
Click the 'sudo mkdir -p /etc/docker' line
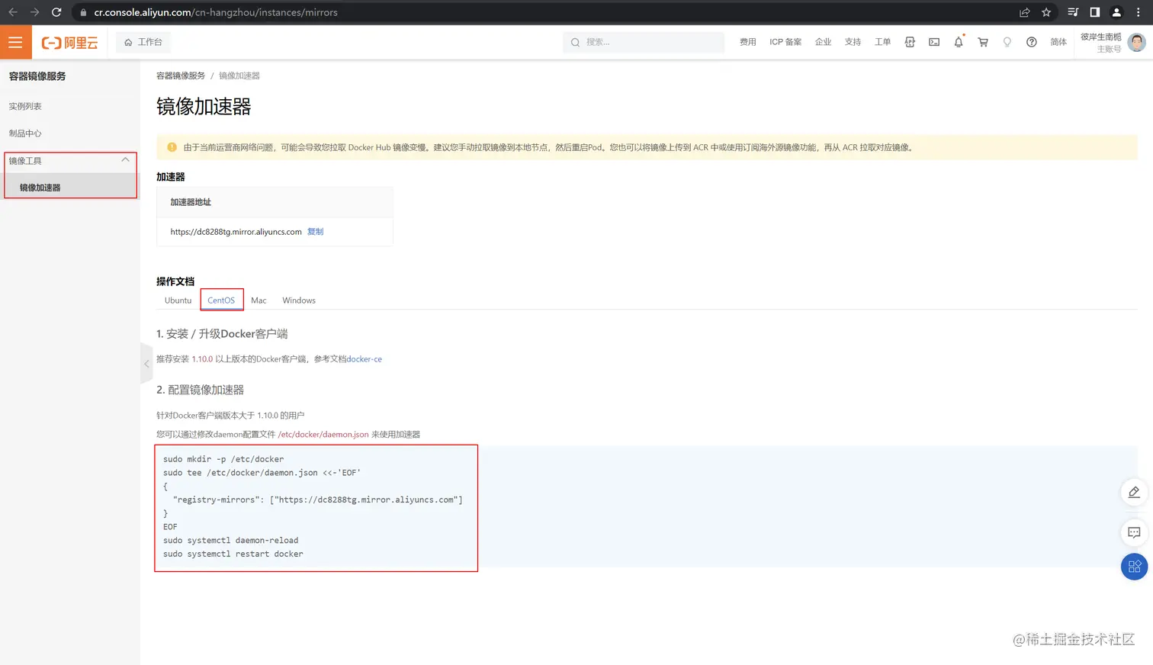223,459
